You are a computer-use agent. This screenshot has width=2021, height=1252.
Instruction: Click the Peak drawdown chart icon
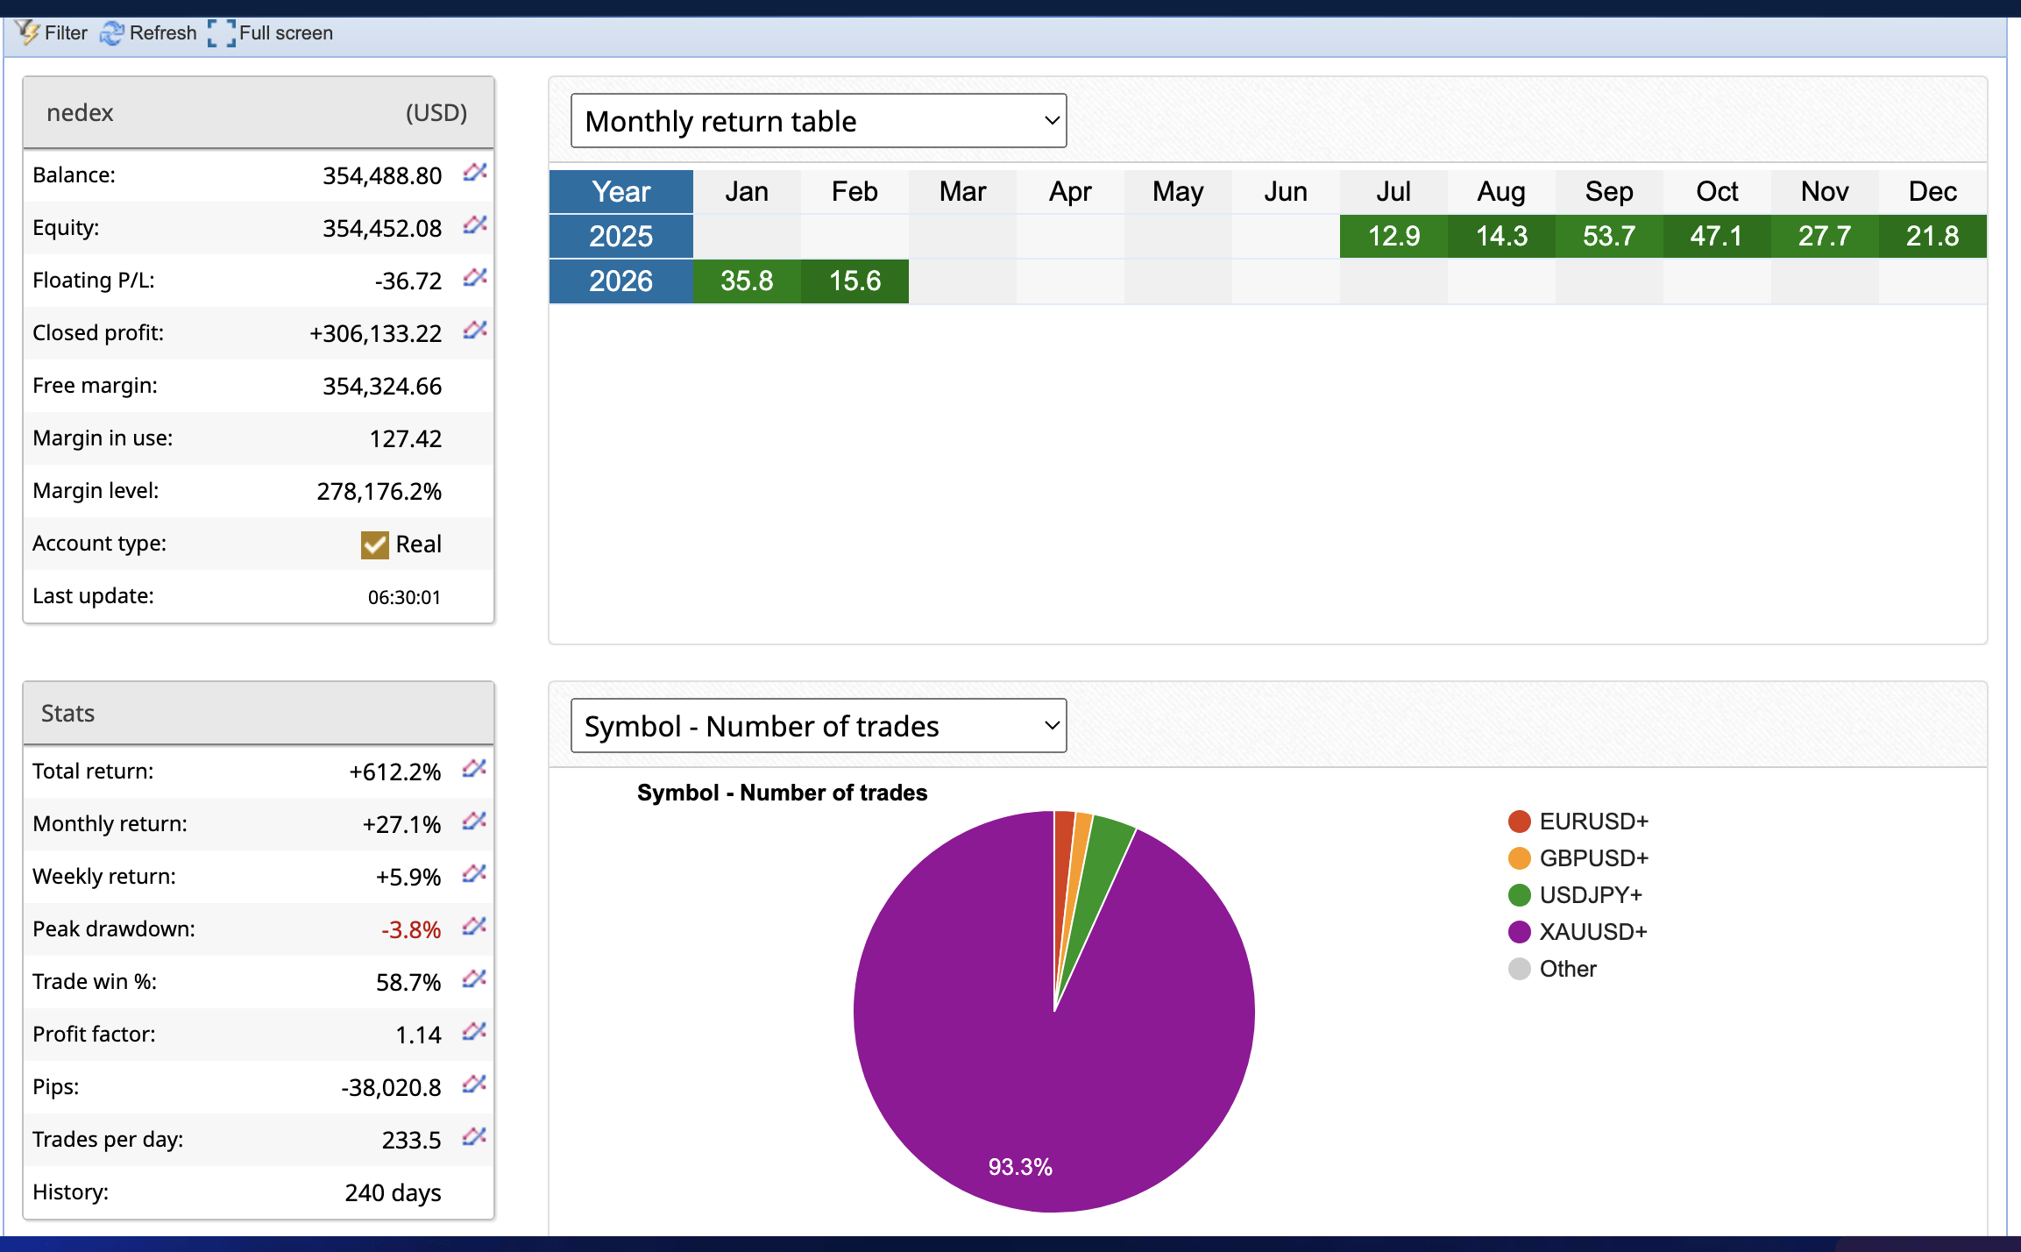click(474, 926)
